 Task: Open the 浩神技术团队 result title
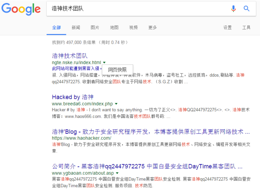pyautogui.click(x=70, y=56)
